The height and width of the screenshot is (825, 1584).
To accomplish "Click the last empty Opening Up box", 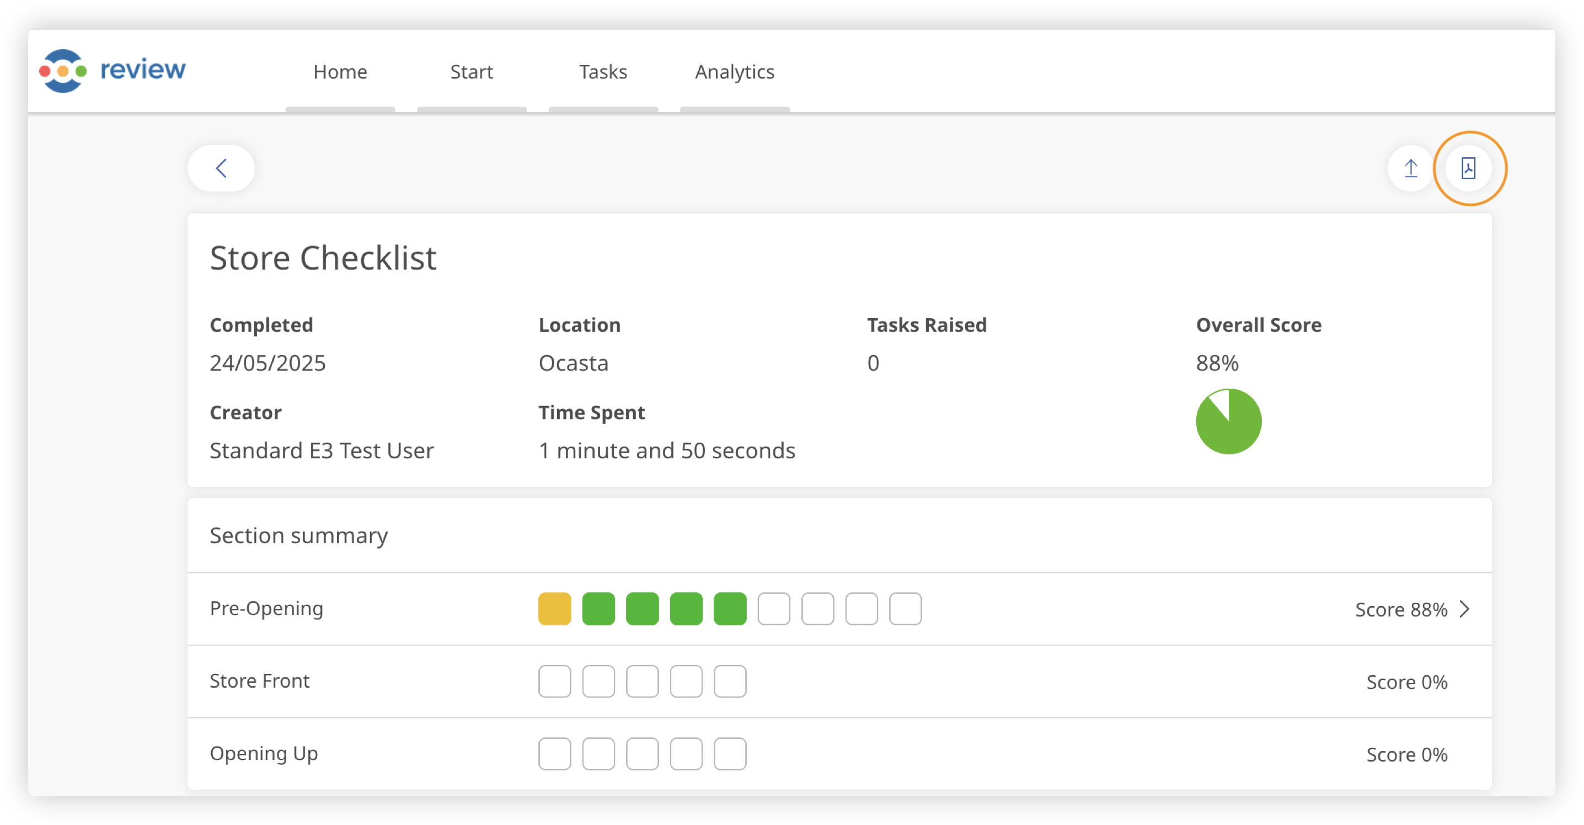I will (x=730, y=754).
